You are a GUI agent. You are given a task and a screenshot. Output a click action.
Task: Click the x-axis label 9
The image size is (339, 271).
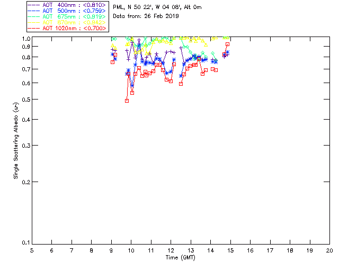(111, 251)
